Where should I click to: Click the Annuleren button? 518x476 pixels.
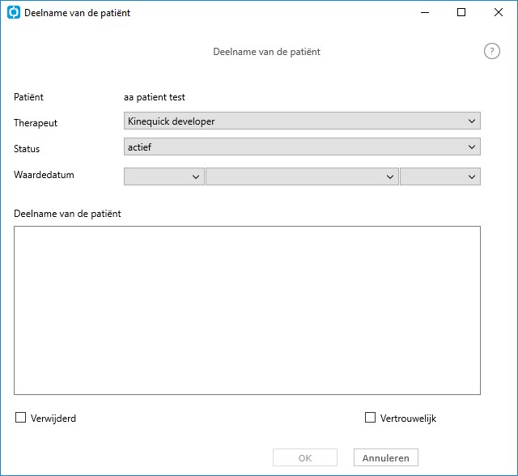[x=386, y=457]
